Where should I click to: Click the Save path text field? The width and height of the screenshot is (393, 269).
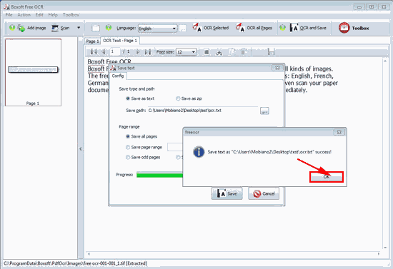[x=203, y=111]
